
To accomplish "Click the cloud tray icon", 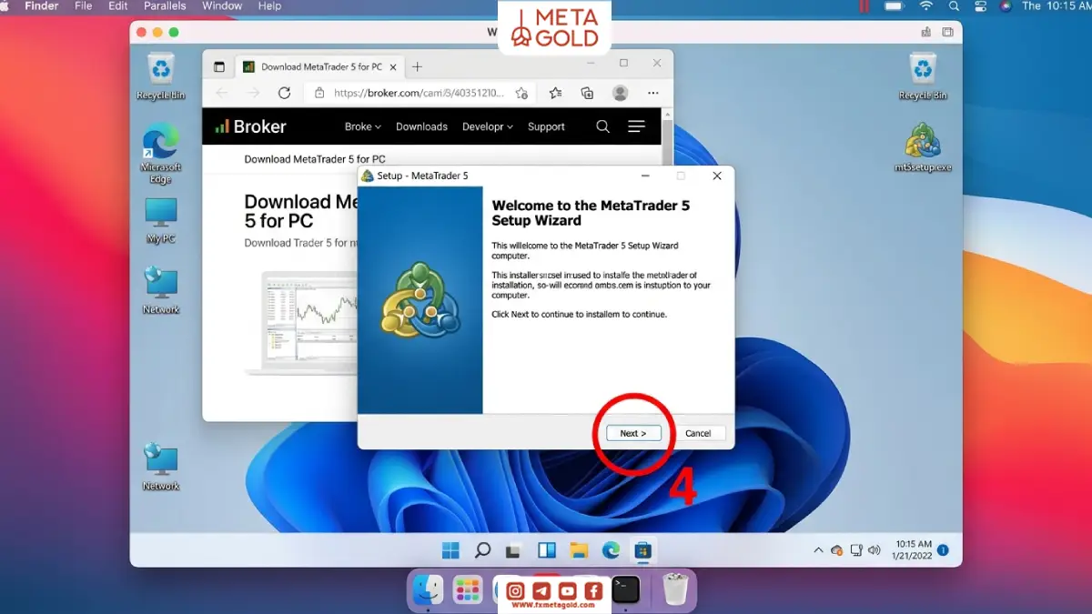I will (x=837, y=550).
